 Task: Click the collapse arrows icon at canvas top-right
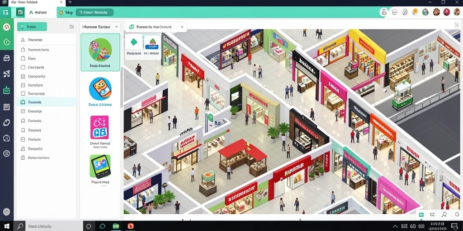click(x=458, y=25)
